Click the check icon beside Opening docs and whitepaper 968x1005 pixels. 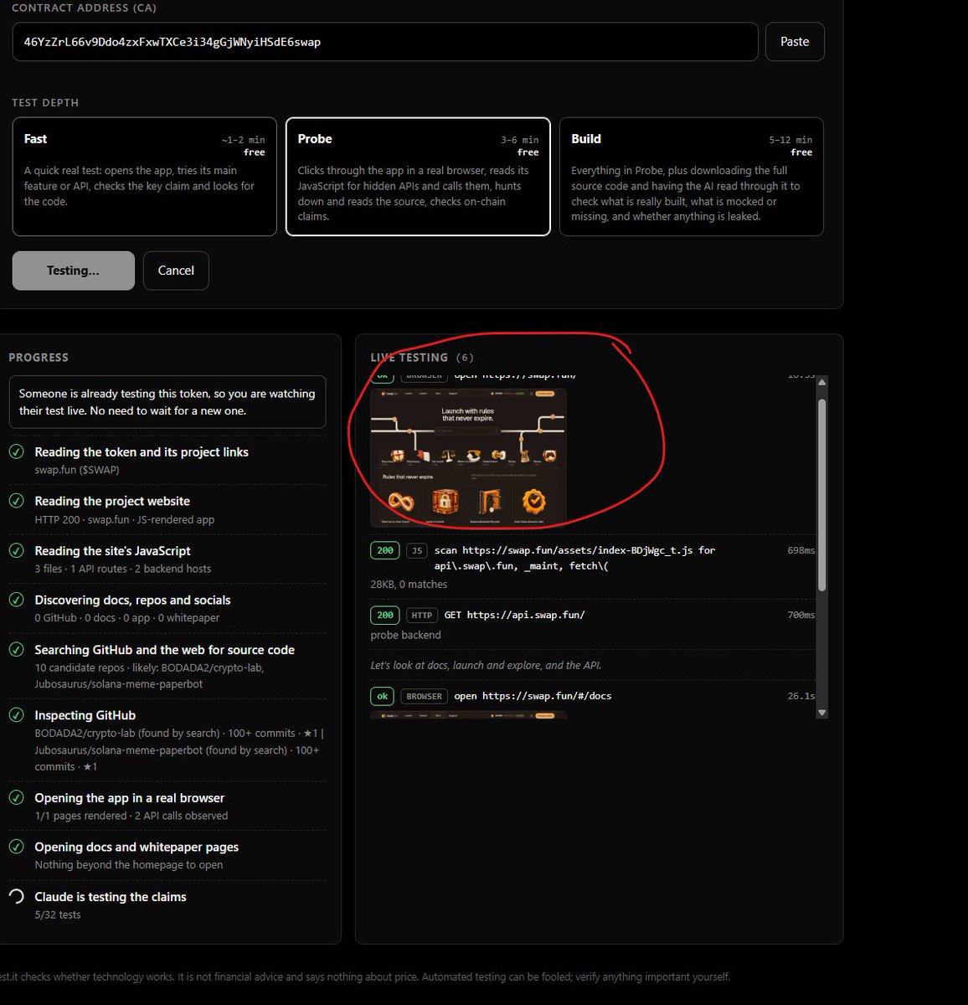tap(16, 847)
